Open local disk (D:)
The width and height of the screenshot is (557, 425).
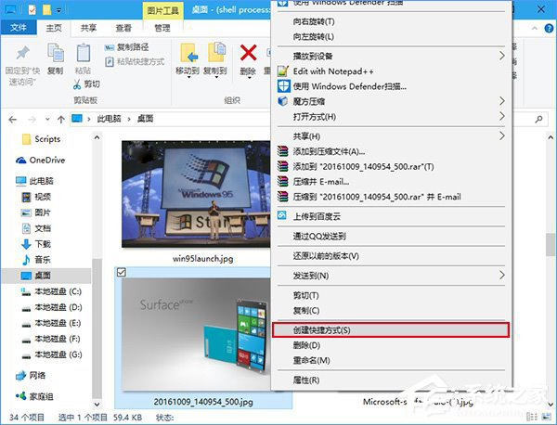(x=51, y=307)
